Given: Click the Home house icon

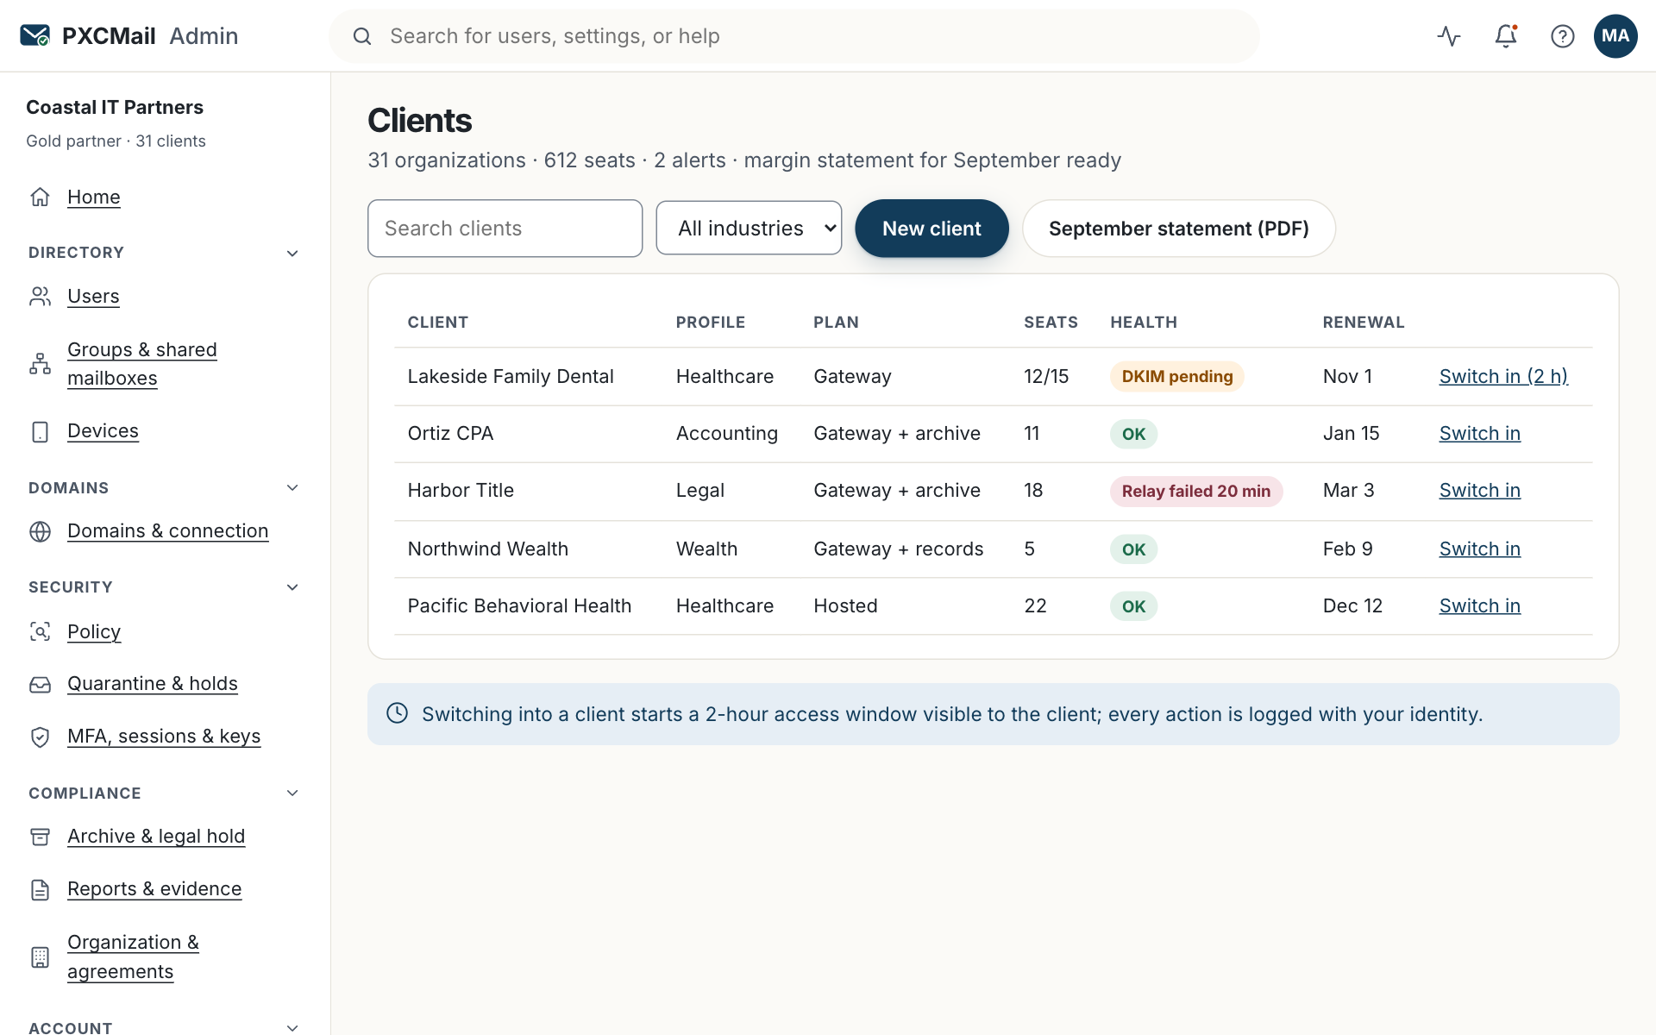Looking at the screenshot, I should tap(40, 197).
